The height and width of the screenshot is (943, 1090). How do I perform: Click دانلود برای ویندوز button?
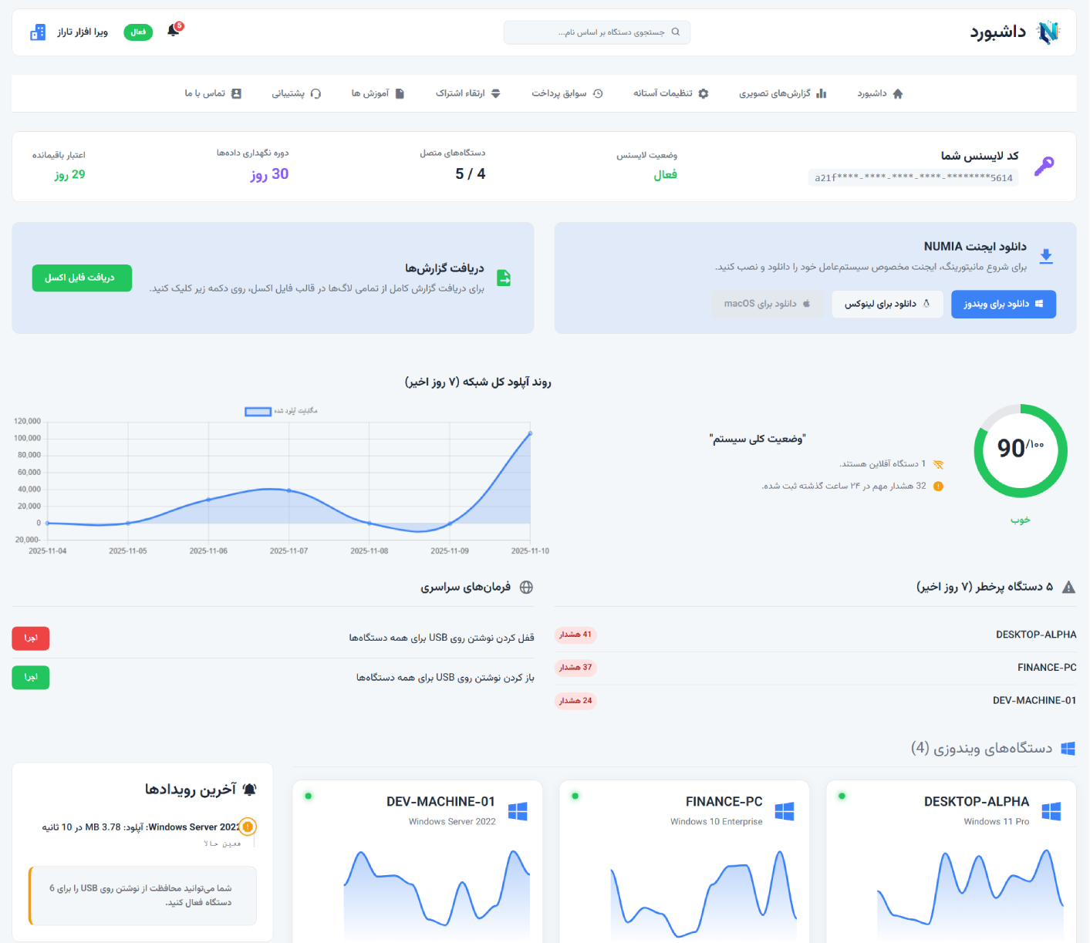[1003, 304]
